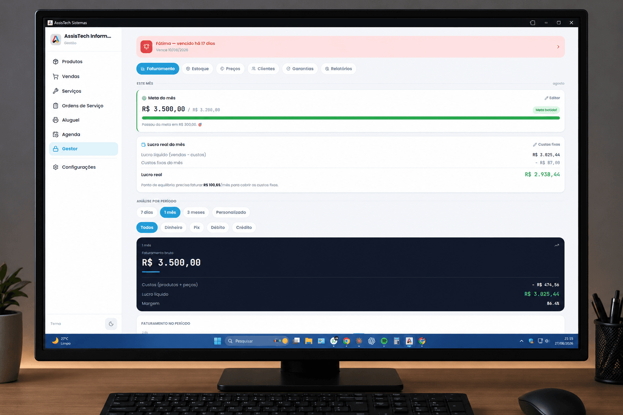Click the red bell alert icon

(x=146, y=47)
